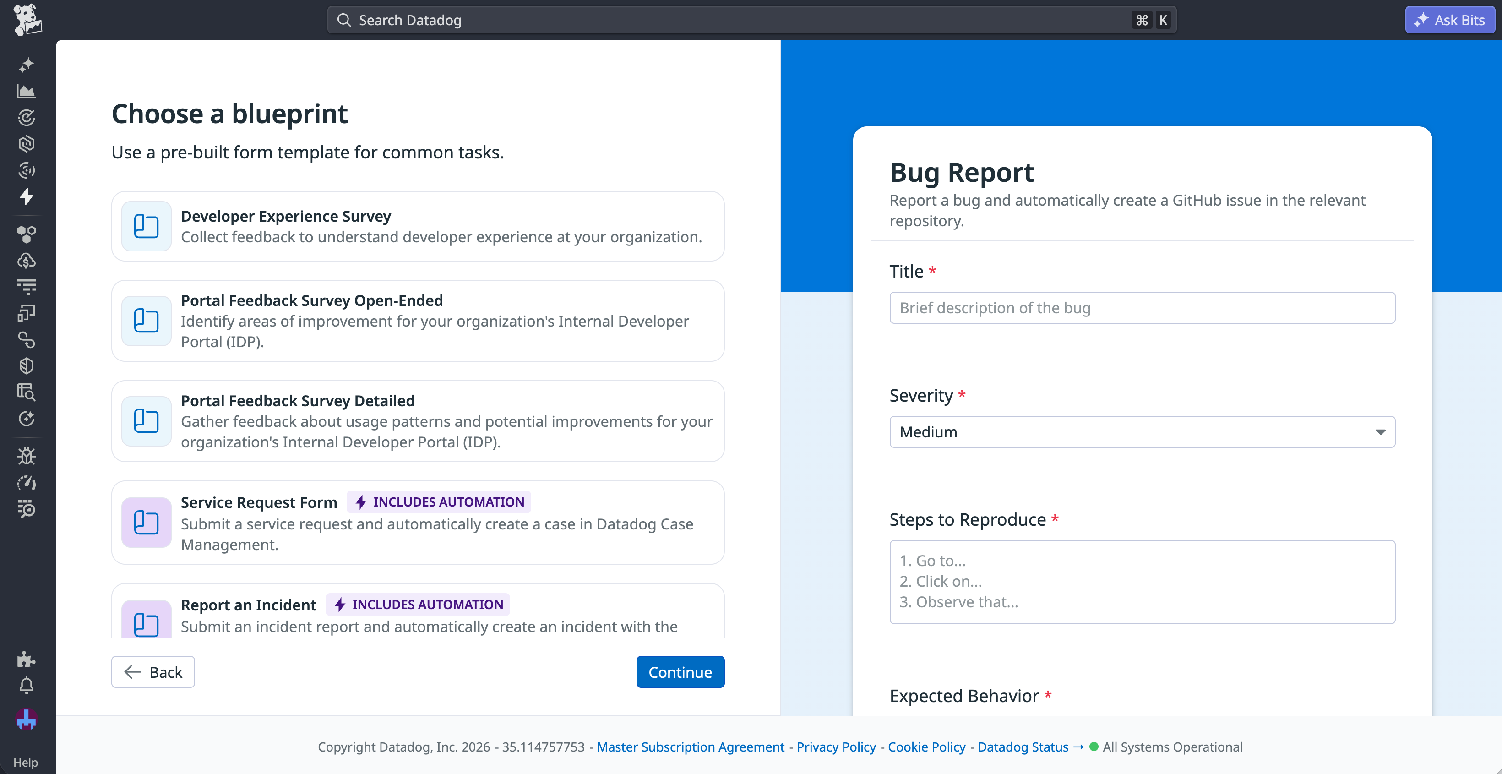Click the Datadog dog logo
The width and height of the screenshot is (1502, 774).
click(27, 20)
